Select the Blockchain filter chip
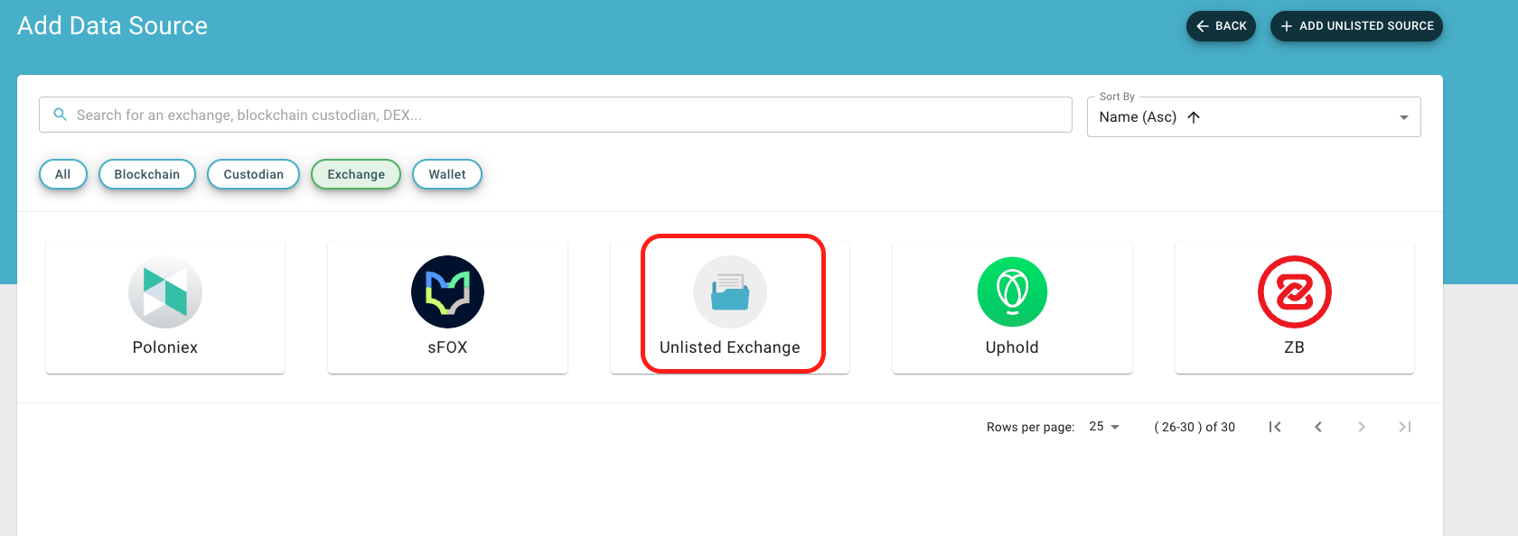 pyautogui.click(x=147, y=174)
